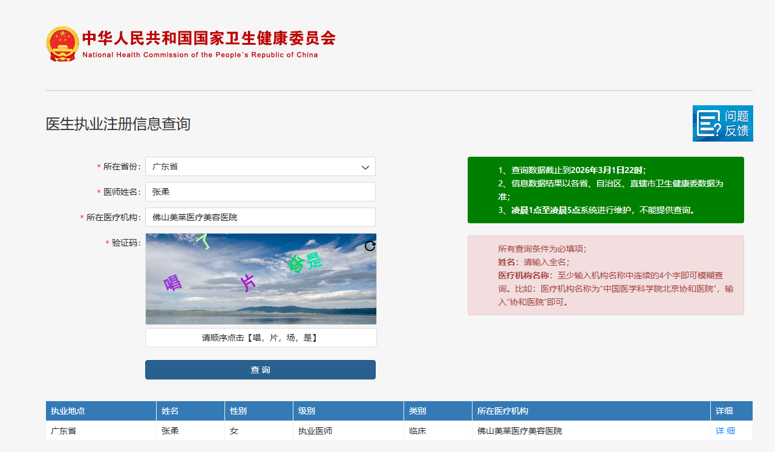Image resolution: width=775 pixels, height=452 pixels.
Task: Click the light green 了 character in captcha
Action: click(204, 241)
